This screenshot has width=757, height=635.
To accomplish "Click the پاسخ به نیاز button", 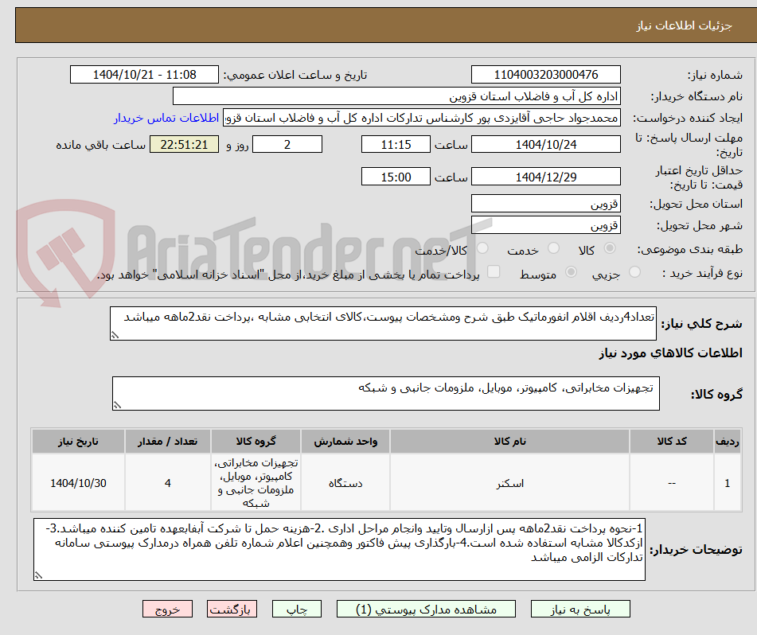I will (580, 608).
